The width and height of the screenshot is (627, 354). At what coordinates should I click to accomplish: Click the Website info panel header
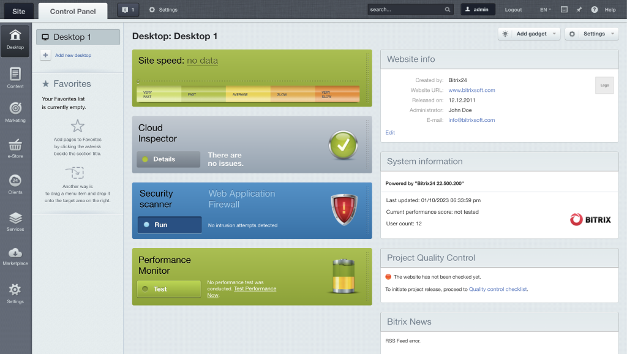pos(500,59)
